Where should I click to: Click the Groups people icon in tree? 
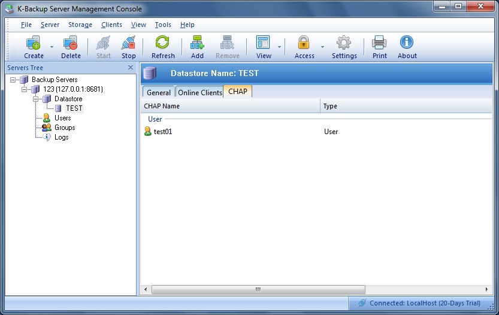(x=47, y=128)
